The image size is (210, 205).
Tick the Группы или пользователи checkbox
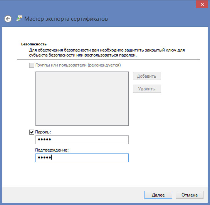click(x=32, y=65)
